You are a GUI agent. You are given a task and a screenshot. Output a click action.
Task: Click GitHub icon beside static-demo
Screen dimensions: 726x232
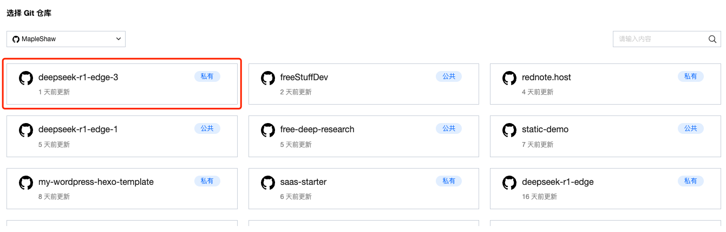pos(509,130)
